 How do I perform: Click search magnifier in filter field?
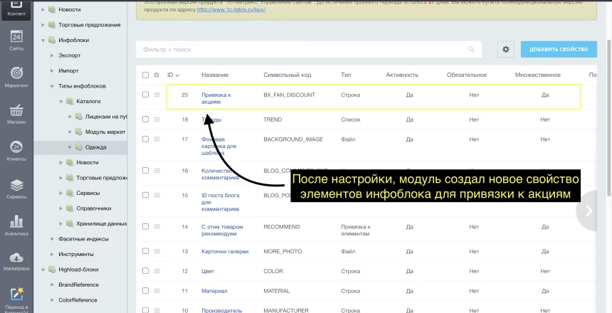point(470,50)
